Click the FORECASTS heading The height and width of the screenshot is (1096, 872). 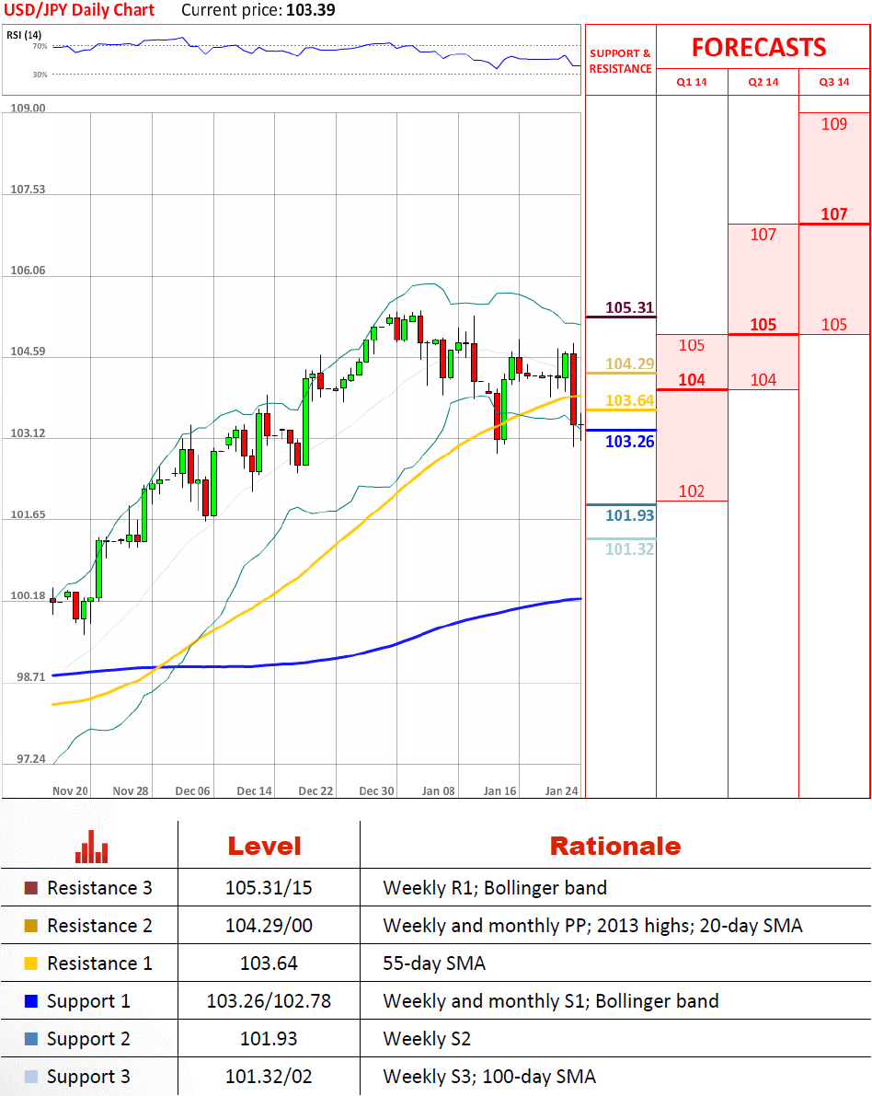759,47
